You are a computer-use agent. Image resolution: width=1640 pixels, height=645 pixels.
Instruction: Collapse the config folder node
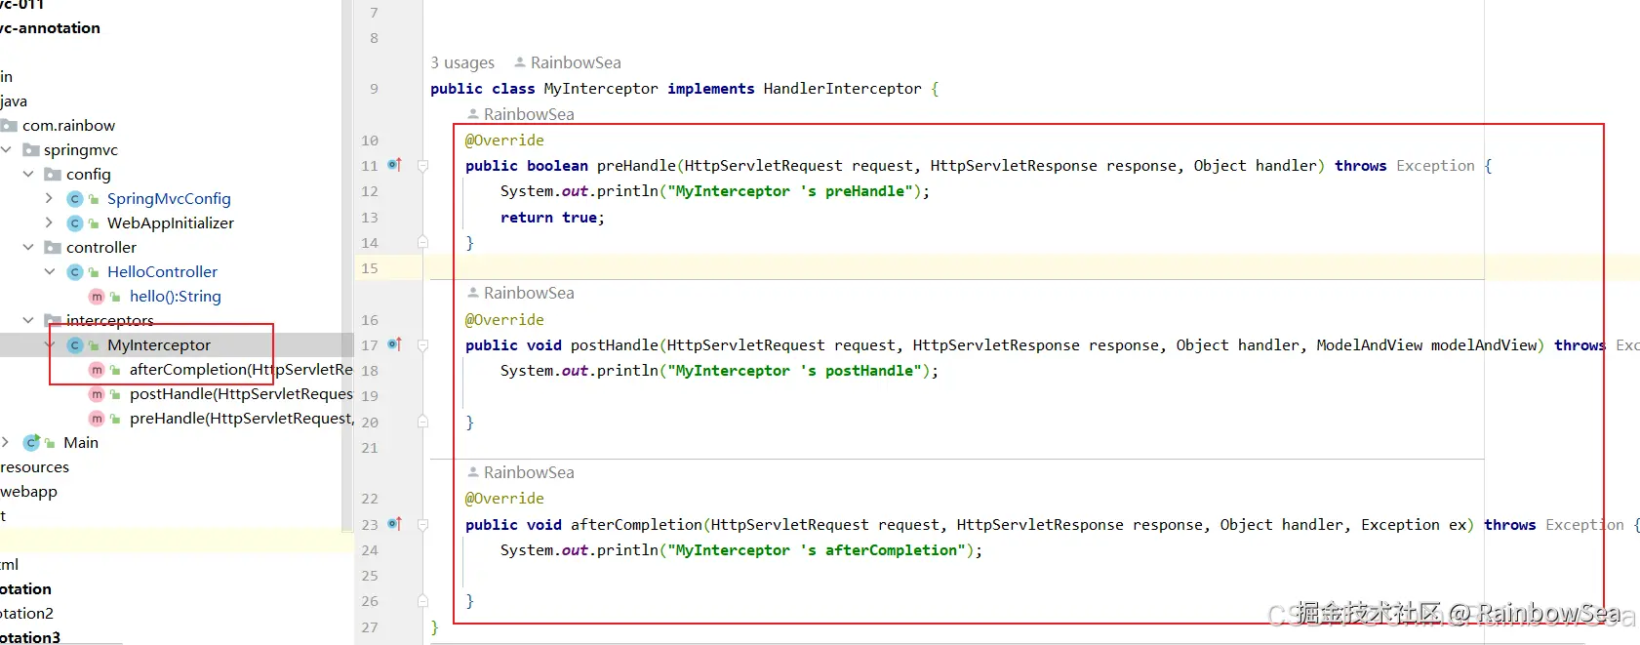[x=28, y=174]
